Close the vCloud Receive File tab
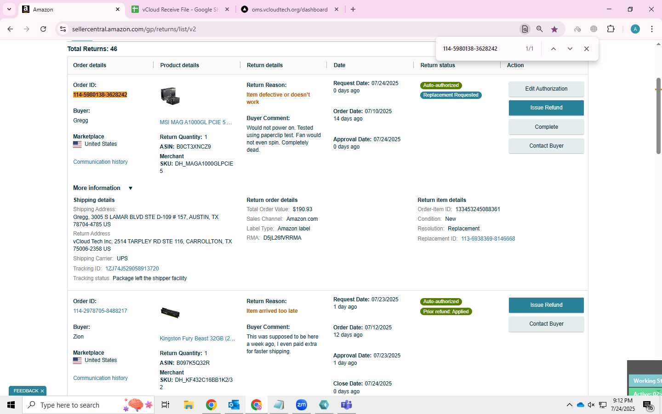662x414 pixels. coord(227,9)
